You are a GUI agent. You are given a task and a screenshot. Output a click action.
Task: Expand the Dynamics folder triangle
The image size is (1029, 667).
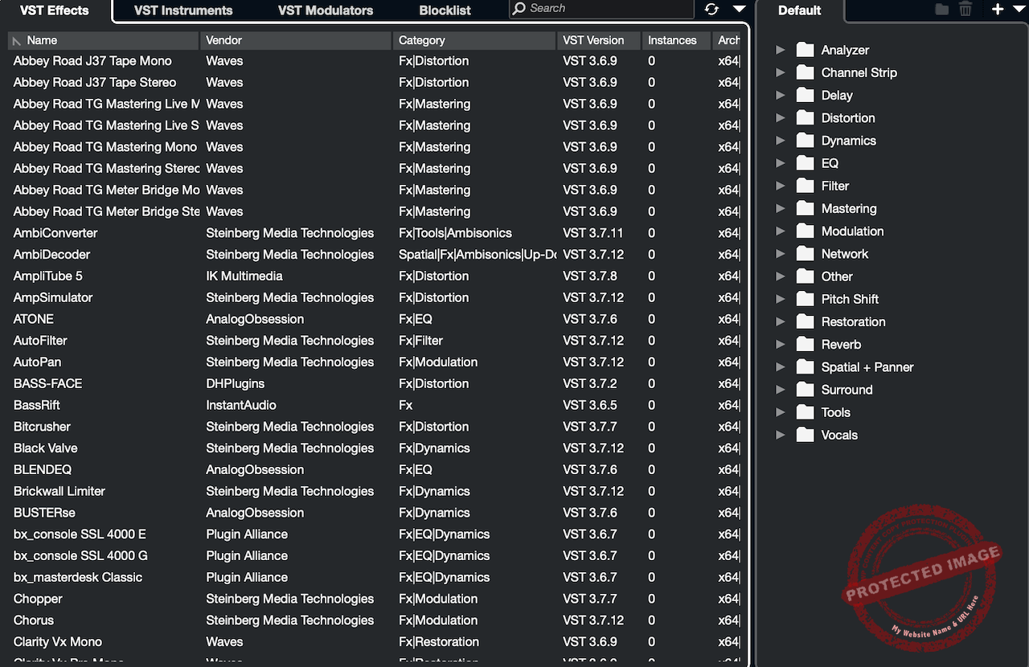click(780, 140)
